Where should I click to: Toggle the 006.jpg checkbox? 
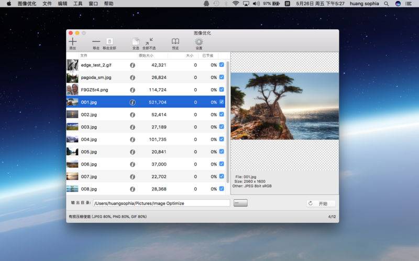222,164
